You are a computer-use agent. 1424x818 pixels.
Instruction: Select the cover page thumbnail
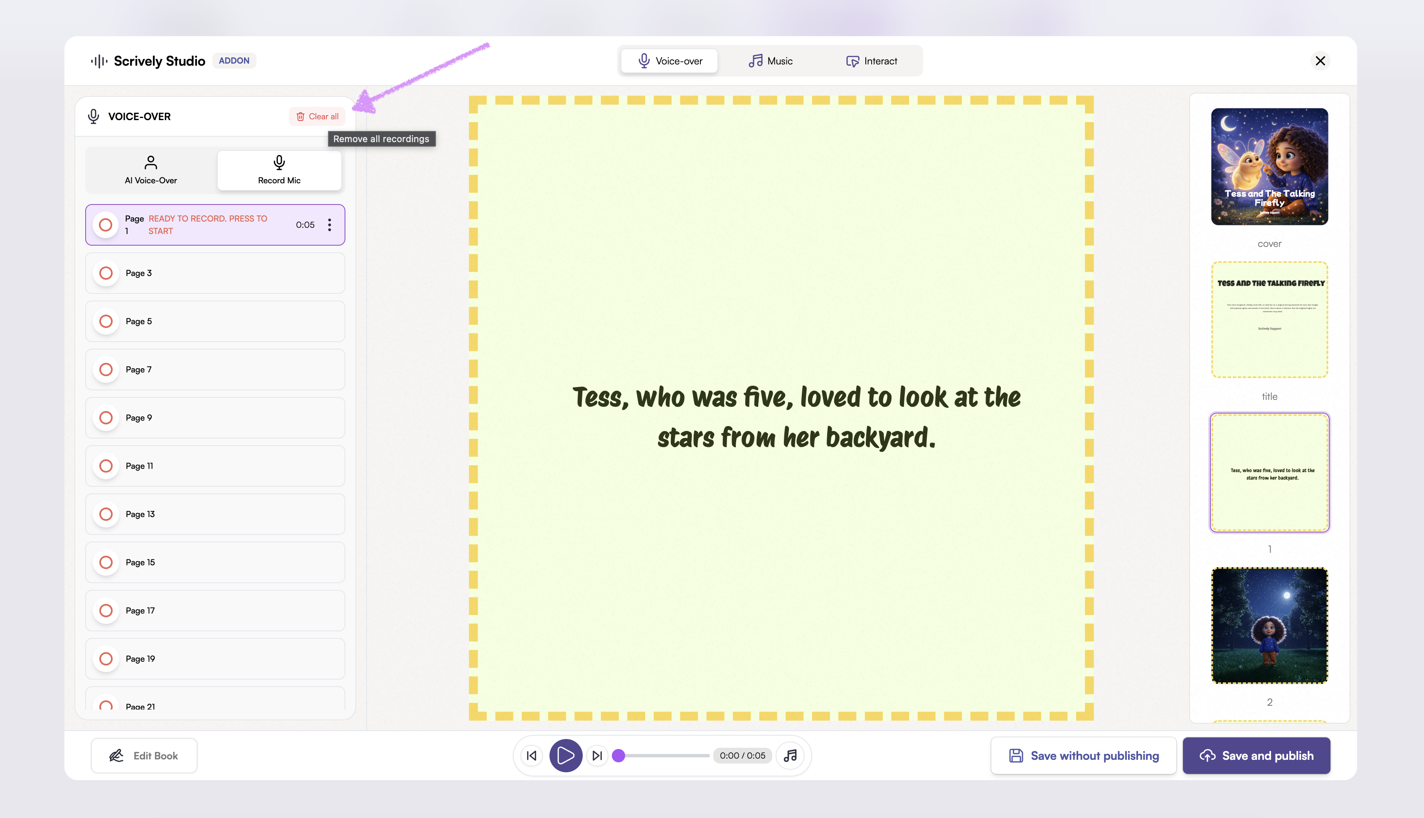pos(1269,167)
